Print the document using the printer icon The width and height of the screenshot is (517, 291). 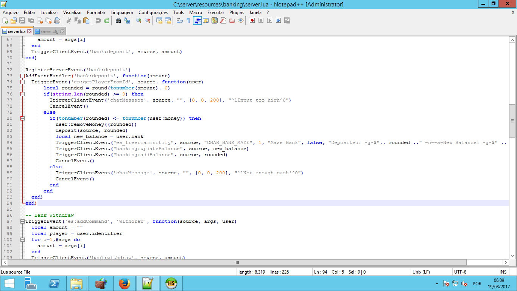(x=57, y=20)
